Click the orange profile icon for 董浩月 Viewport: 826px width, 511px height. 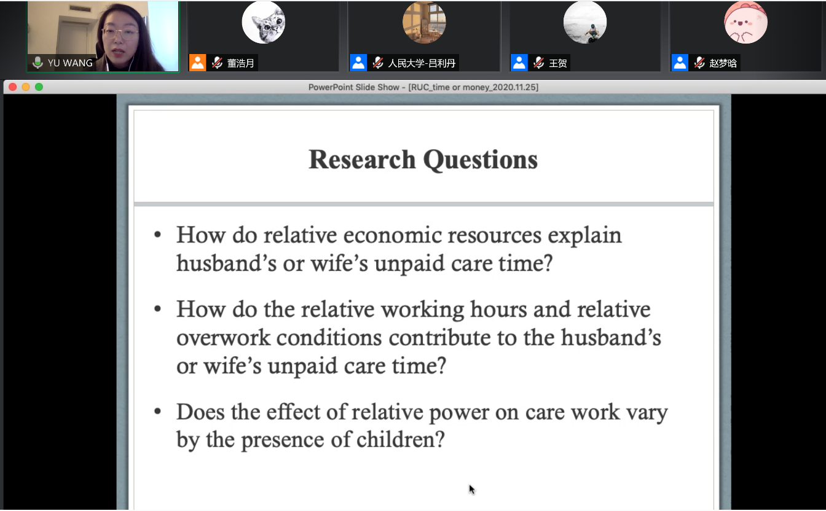(197, 63)
